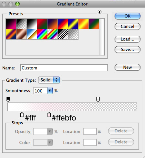Select the #fff color stop
Image resolution: width=145 pixels, height=158 pixels.
[22, 115]
